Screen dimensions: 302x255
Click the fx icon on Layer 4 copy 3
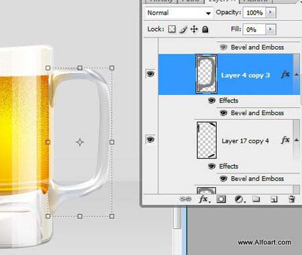[285, 74]
